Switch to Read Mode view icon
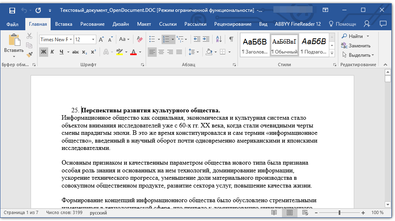This screenshot has height=221, width=395. 274,213
